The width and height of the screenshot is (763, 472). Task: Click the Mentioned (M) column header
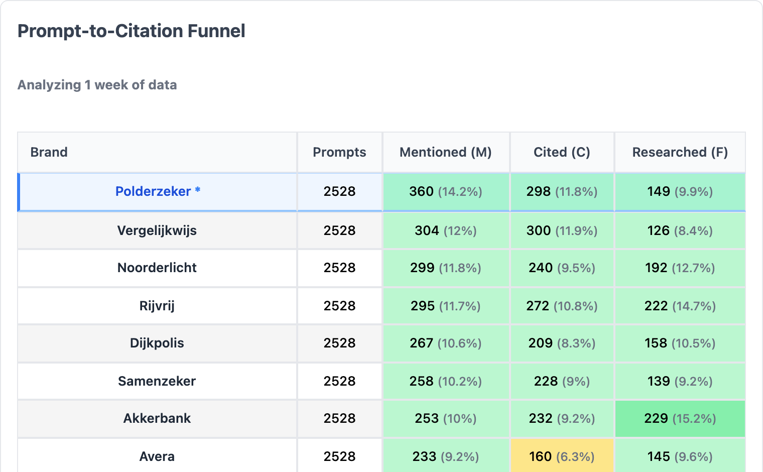click(446, 152)
